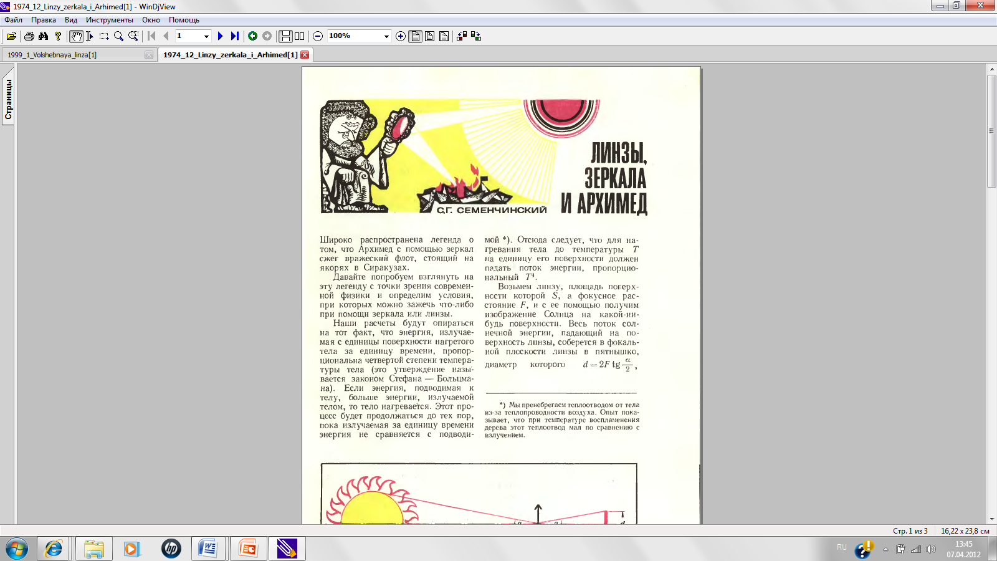Open the Правка menu
The image size is (997, 561).
(44, 20)
